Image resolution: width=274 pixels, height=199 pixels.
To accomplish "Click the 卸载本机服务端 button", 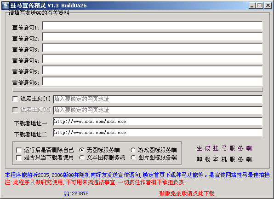I will click(224, 159).
